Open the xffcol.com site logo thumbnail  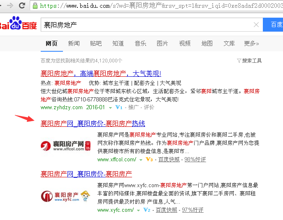tap(65, 146)
